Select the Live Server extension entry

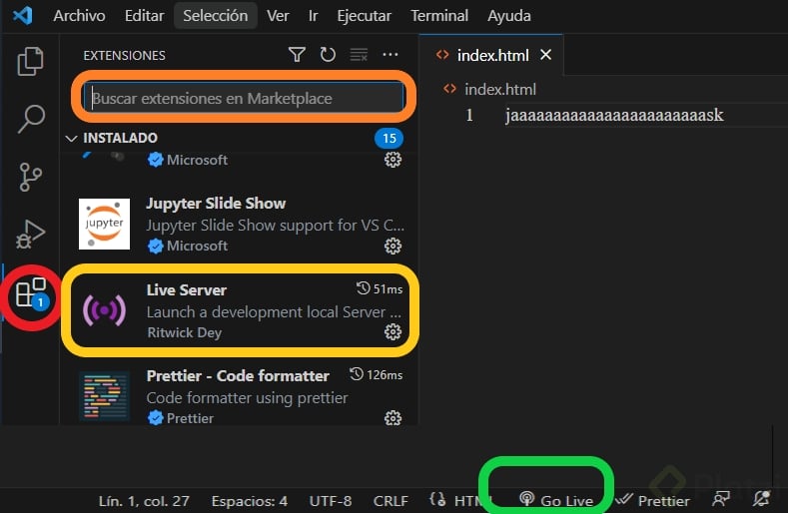tap(240, 310)
